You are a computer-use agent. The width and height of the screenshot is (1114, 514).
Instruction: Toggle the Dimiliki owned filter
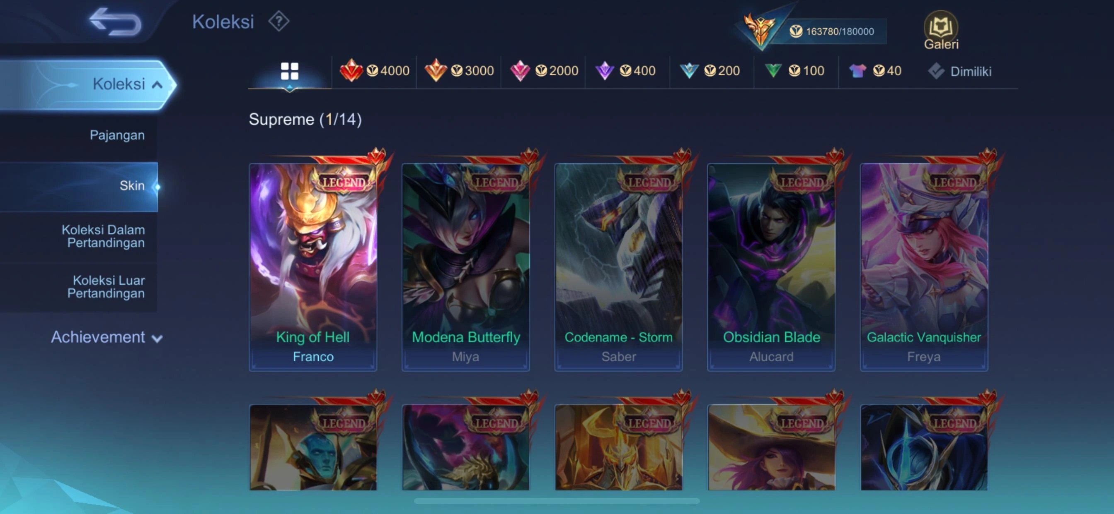959,71
